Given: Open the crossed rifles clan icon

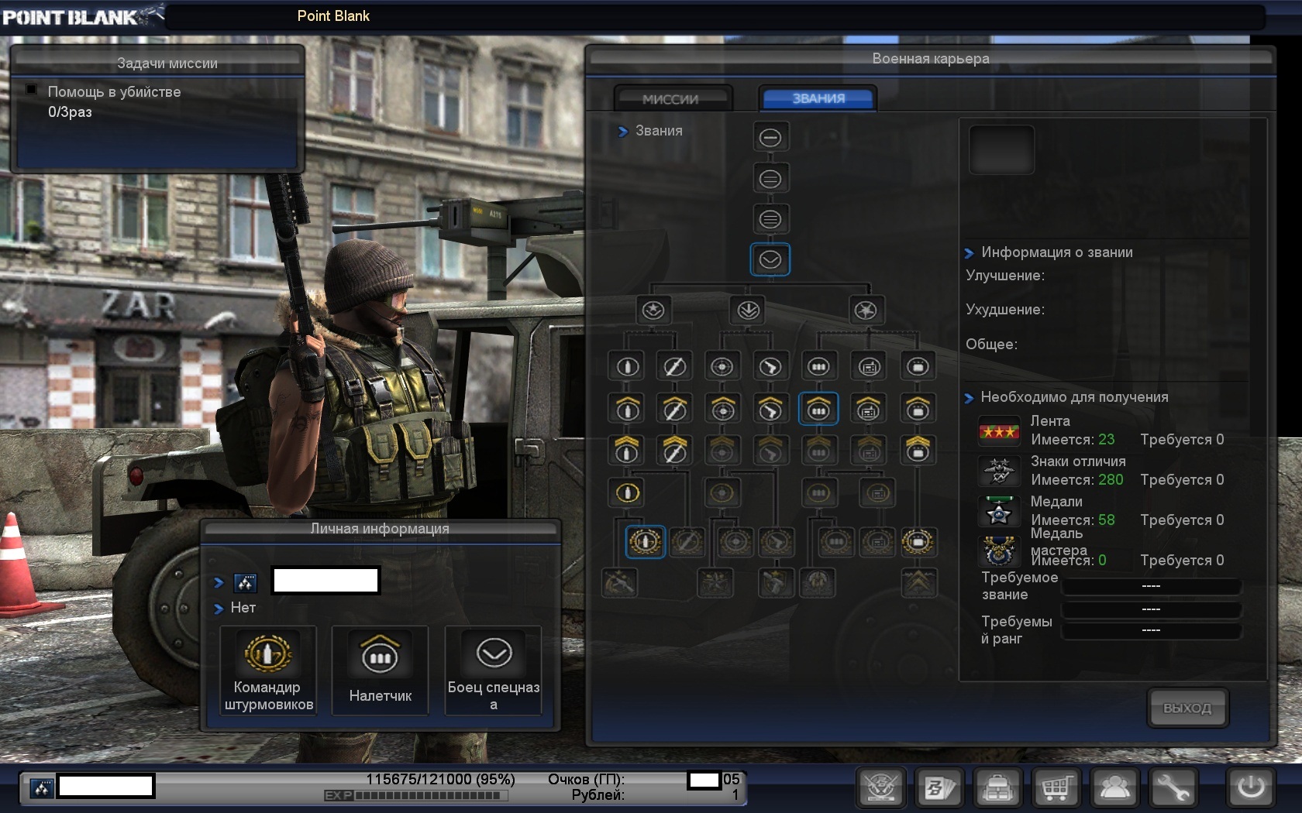Looking at the screenshot, I should click(x=881, y=788).
